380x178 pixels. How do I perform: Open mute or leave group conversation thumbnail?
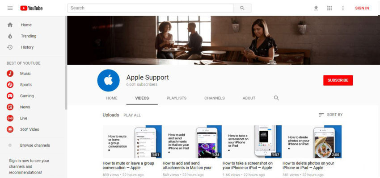click(132, 142)
